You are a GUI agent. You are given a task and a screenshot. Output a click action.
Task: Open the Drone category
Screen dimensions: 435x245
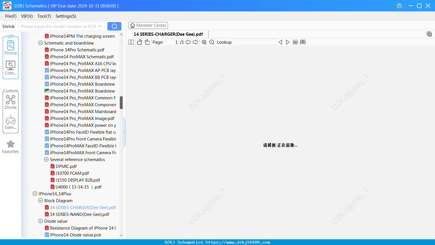(x=11, y=102)
